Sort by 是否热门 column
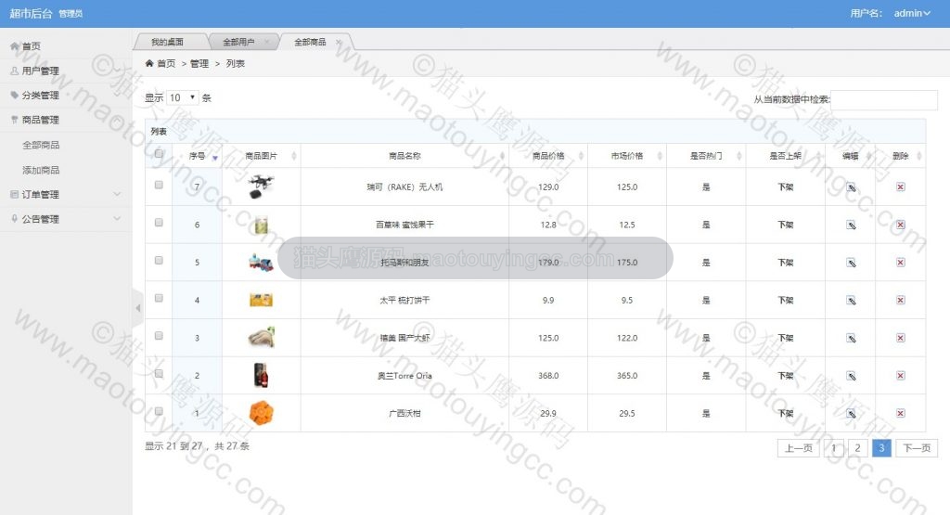 click(x=706, y=156)
